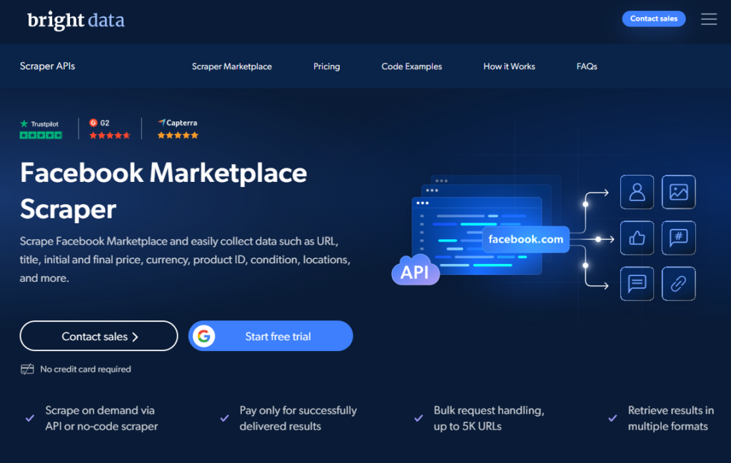Click Retrieve results in multiple formats text
Screen dimensions: 731x463
pos(671,418)
